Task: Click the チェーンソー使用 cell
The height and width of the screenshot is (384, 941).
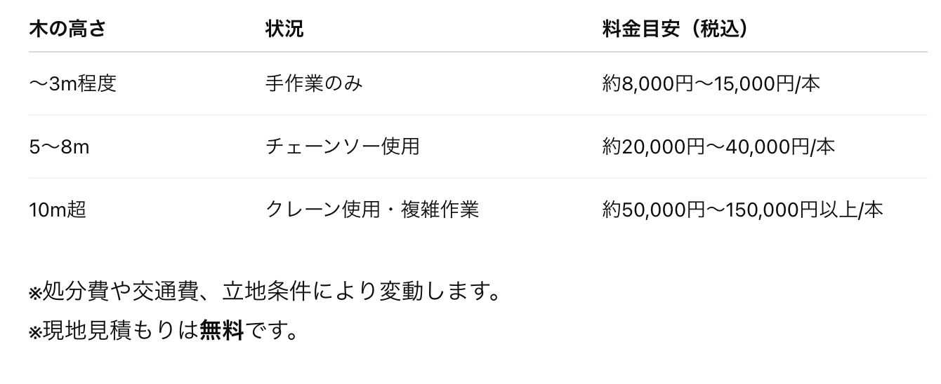Action: [x=343, y=147]
